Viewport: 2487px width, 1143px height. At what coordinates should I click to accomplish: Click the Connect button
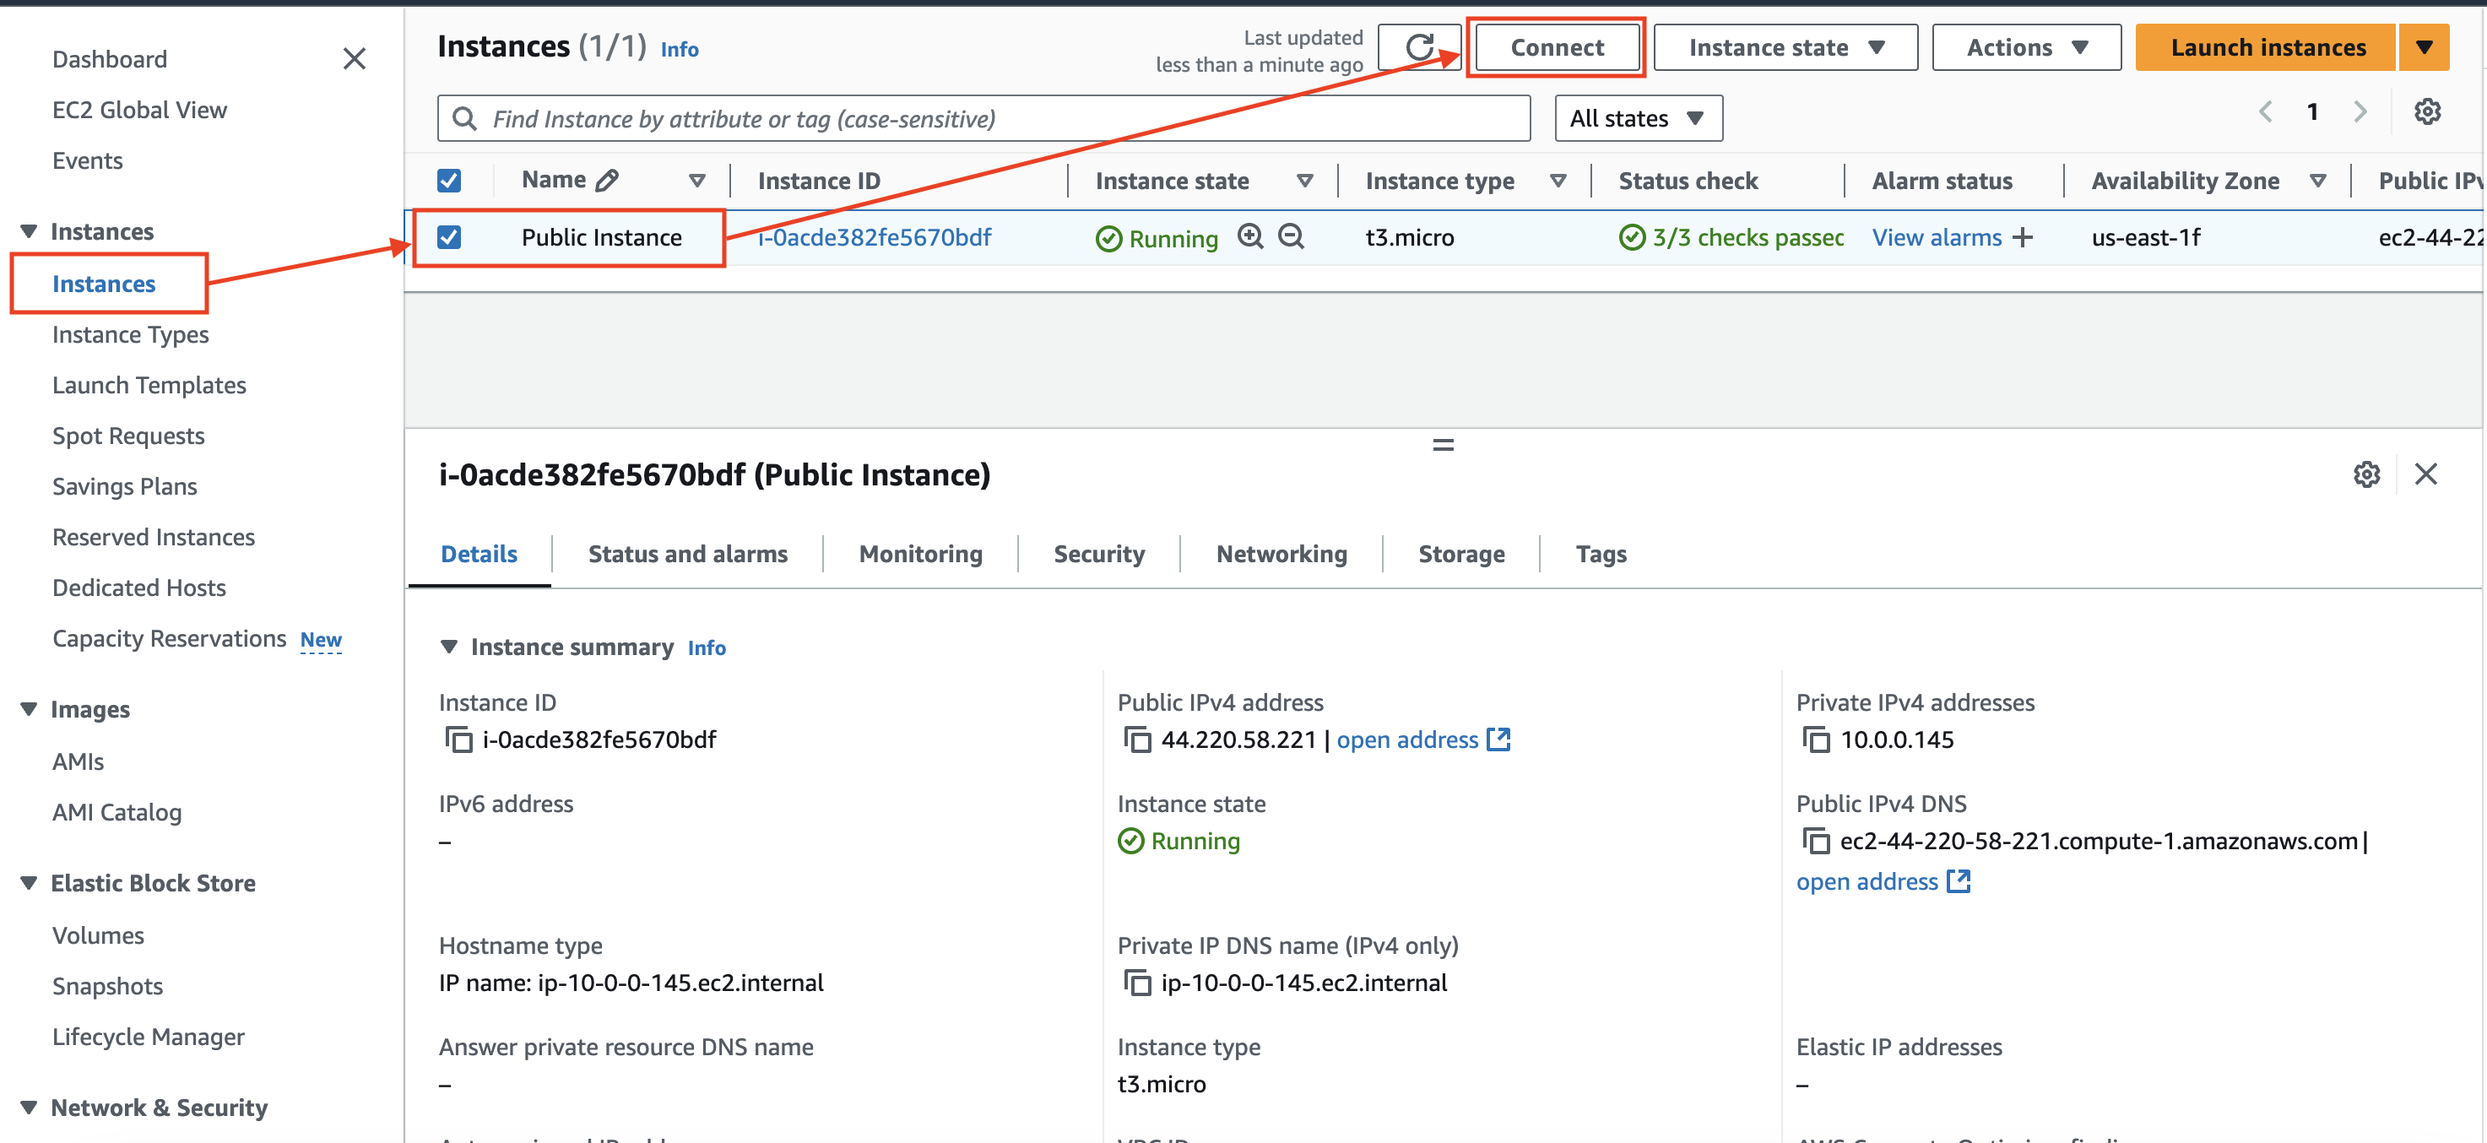[1557, 47]
